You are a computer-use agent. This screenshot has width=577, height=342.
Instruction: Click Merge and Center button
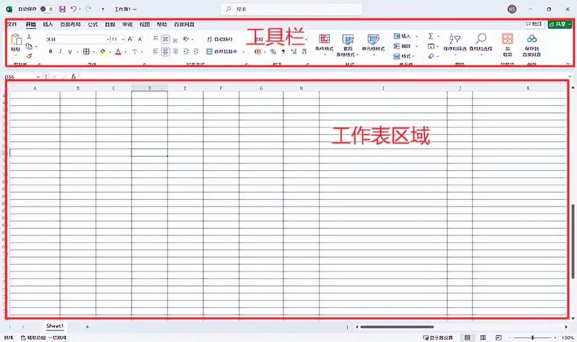[222, 51]
